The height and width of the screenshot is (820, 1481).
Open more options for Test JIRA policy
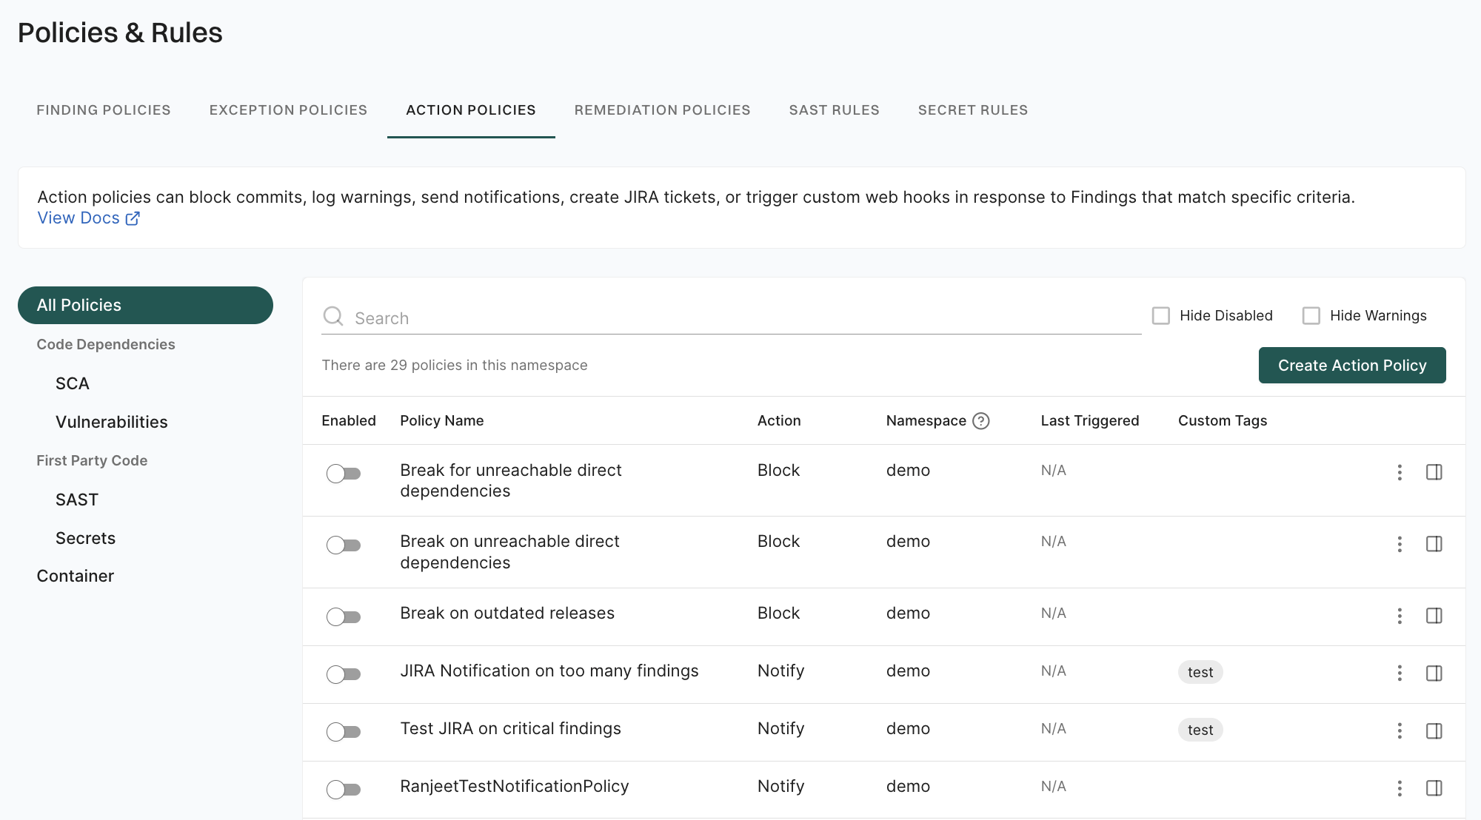pyautogui.click(x=1399, y=731)
